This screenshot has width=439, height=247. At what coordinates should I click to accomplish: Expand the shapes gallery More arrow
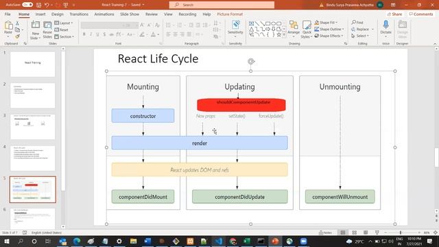click(284, 35)
